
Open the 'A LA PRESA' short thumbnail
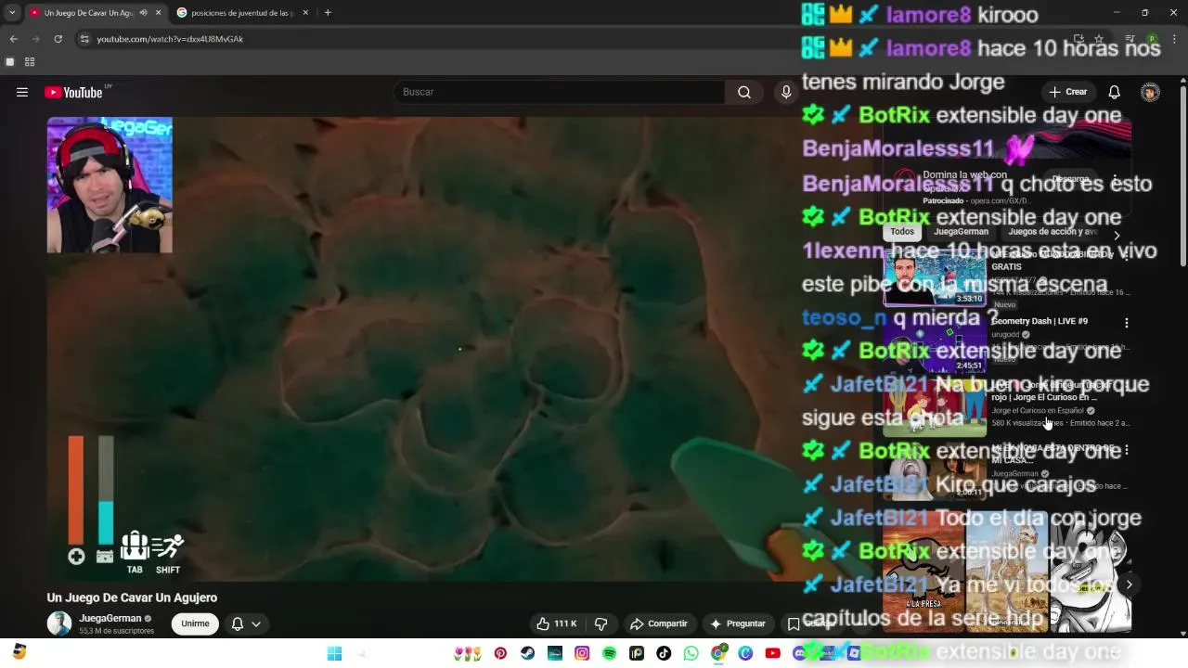tap(923, 571)
